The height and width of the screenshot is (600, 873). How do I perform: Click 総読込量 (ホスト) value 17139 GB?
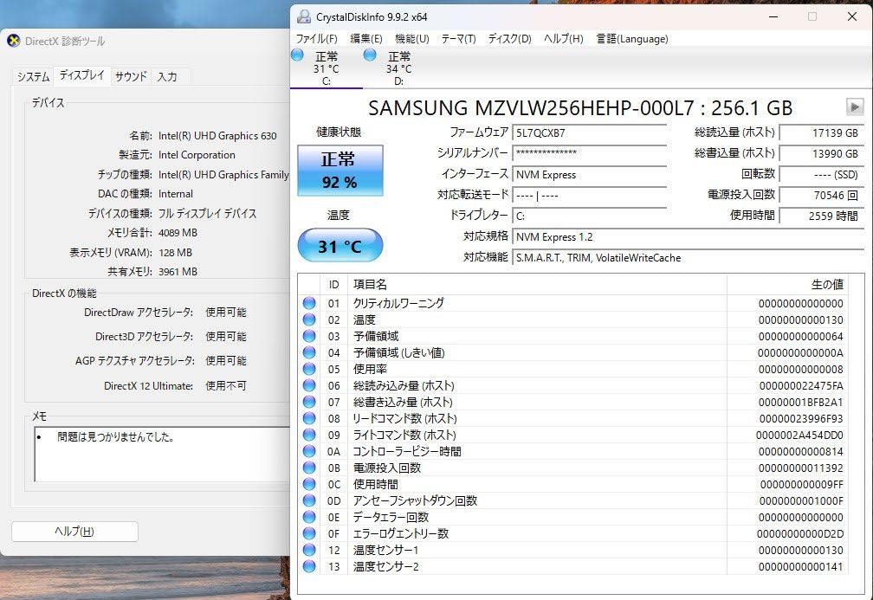[x=821, y=133]
